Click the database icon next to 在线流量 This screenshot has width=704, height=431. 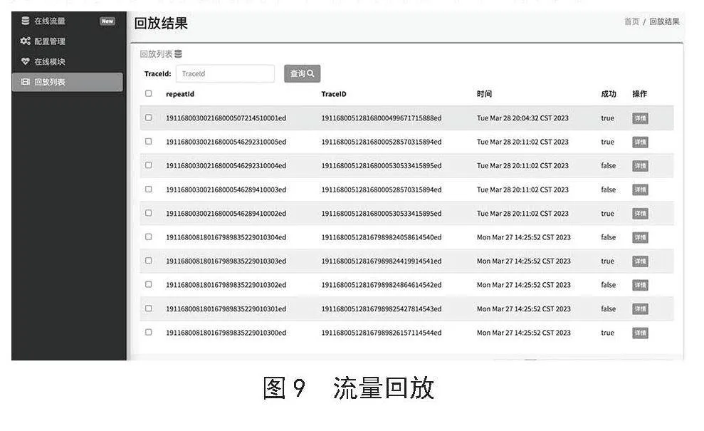[x=26, y=21]
